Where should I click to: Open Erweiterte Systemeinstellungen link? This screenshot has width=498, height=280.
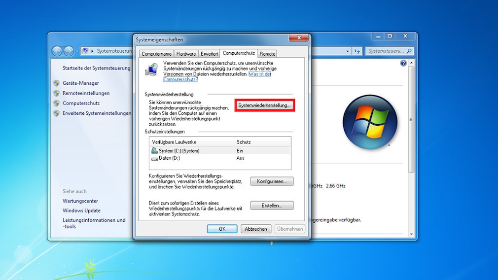(97, 113)
